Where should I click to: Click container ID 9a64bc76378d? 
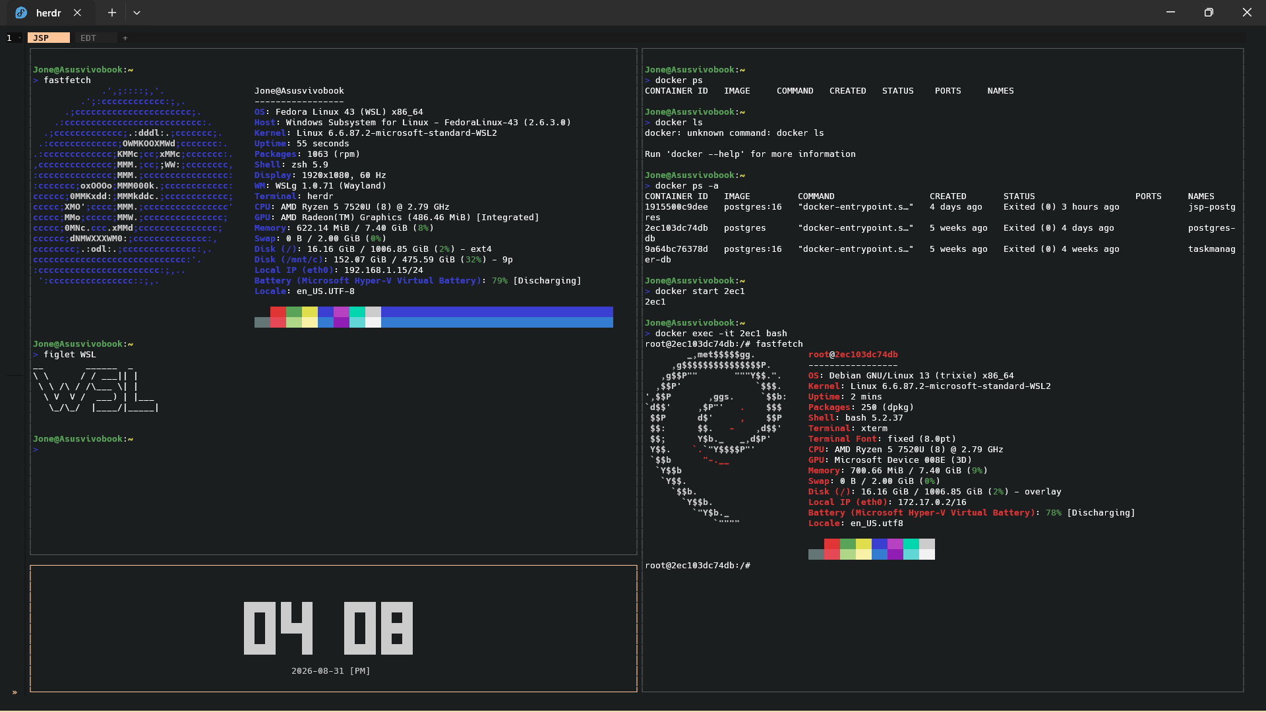[x=677, y=249]
